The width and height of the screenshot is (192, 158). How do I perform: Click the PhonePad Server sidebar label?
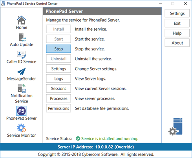coord(21,118)
